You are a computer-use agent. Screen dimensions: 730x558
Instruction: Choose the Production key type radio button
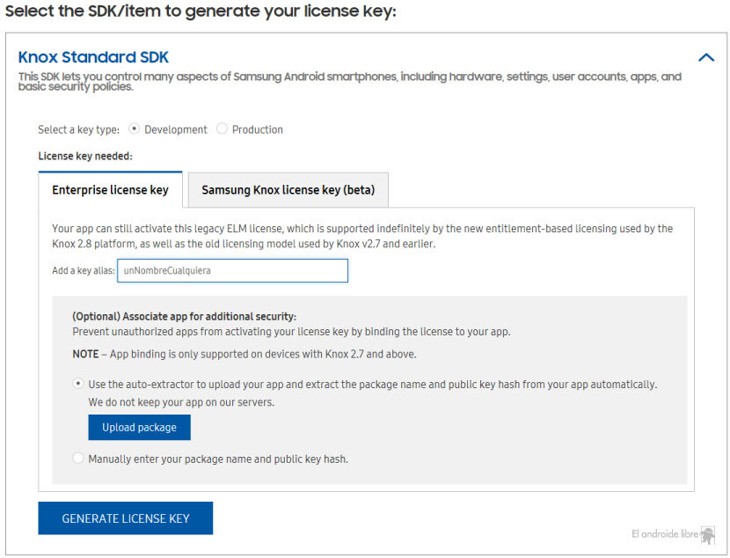point(222,128)
